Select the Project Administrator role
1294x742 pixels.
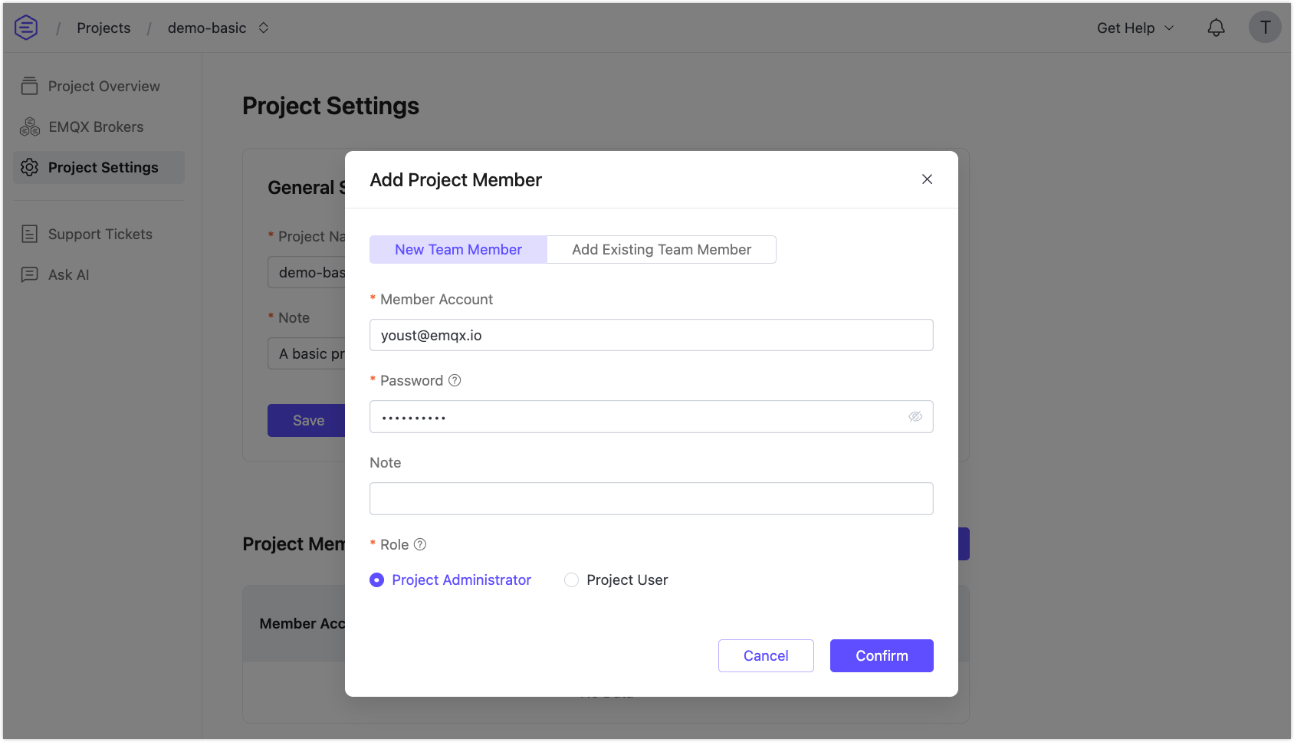377,580
